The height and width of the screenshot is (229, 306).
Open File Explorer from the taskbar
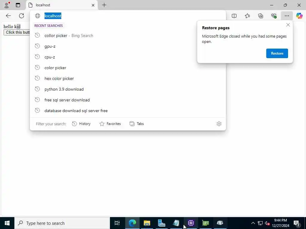coord(147,223)
